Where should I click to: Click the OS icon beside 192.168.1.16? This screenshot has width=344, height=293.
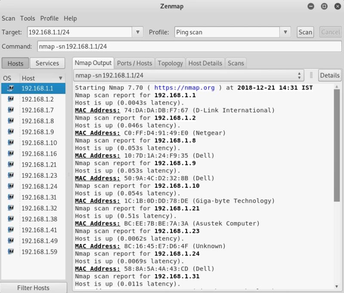click(x=10, y=154)
